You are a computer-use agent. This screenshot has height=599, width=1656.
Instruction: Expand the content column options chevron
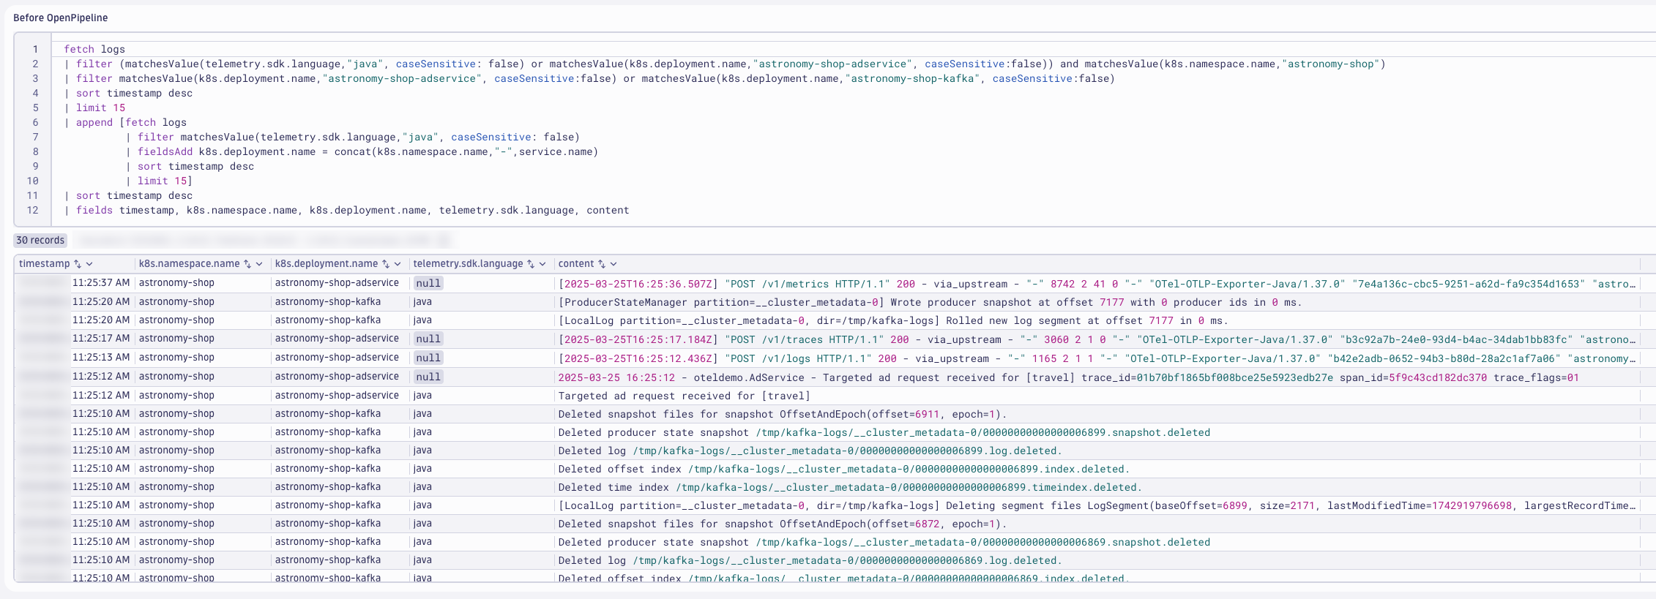point(613,264)
